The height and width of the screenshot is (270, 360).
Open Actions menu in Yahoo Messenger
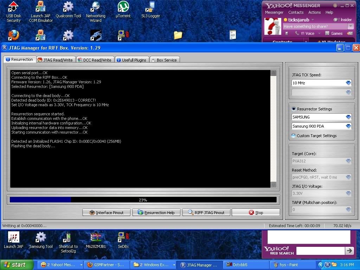315,12
